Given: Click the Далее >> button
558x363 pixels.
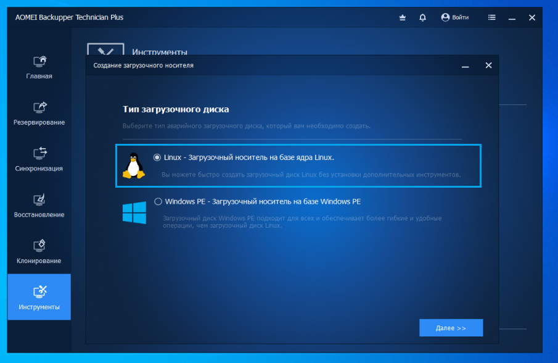Looking at the screenshot, I should click(451, 328).
